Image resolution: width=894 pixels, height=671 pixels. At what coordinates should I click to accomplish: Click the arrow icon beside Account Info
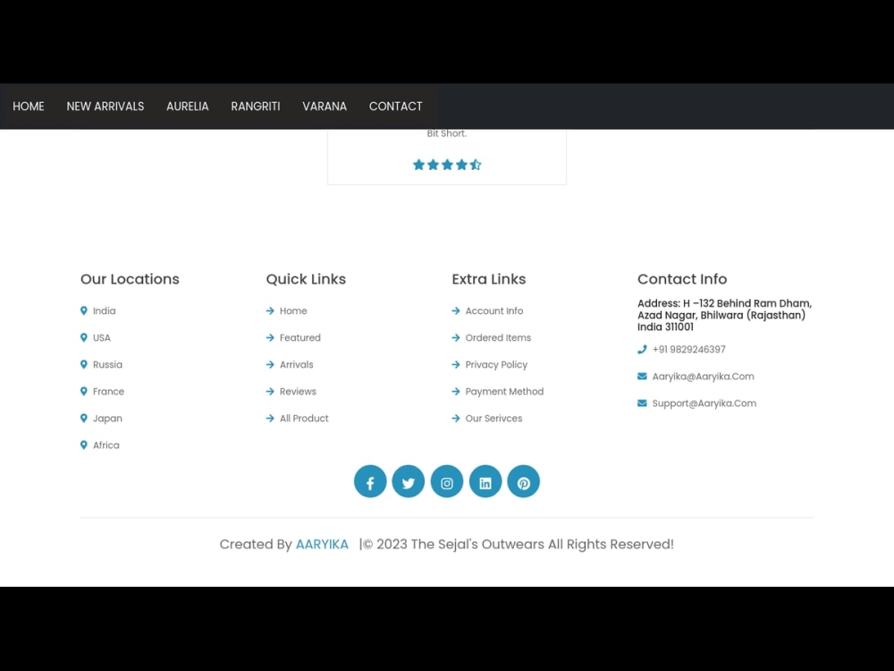point(456,311)
